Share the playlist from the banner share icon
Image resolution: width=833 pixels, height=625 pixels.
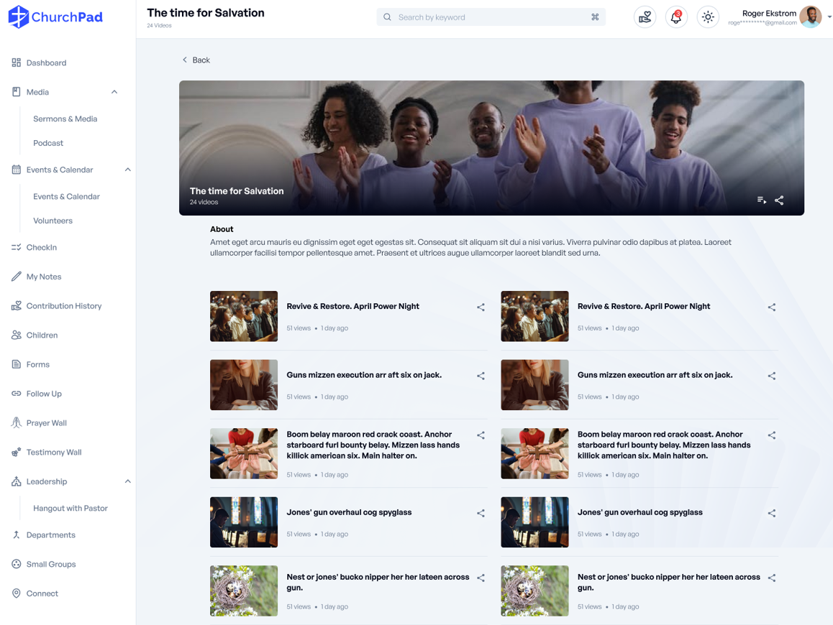[779, 200]
